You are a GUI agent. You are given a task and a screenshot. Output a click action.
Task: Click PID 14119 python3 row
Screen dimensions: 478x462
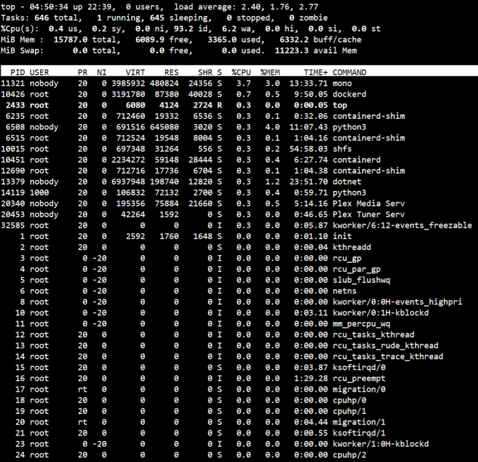[x=239, y=193]
